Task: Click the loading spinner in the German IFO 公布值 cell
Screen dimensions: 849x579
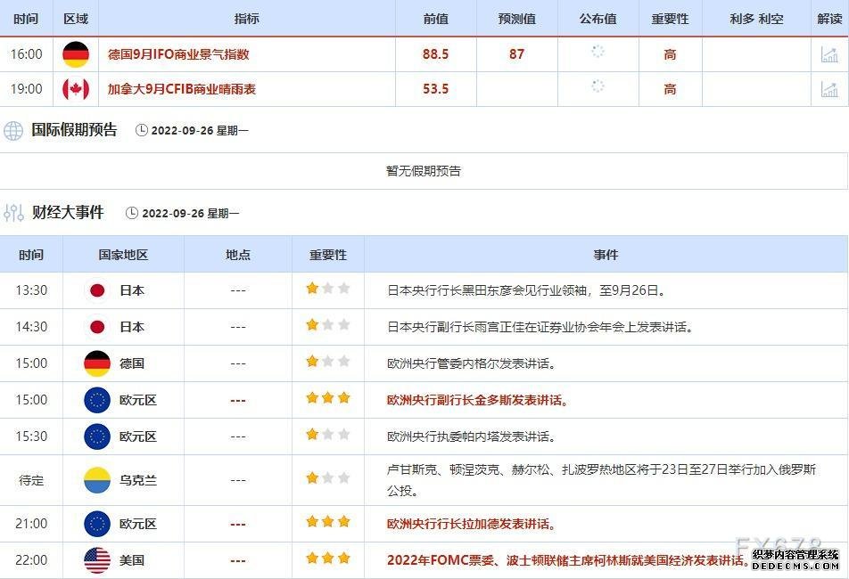Action: [598, 52]
